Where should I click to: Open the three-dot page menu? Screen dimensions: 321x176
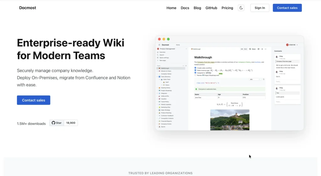click(x=266, y=49)
